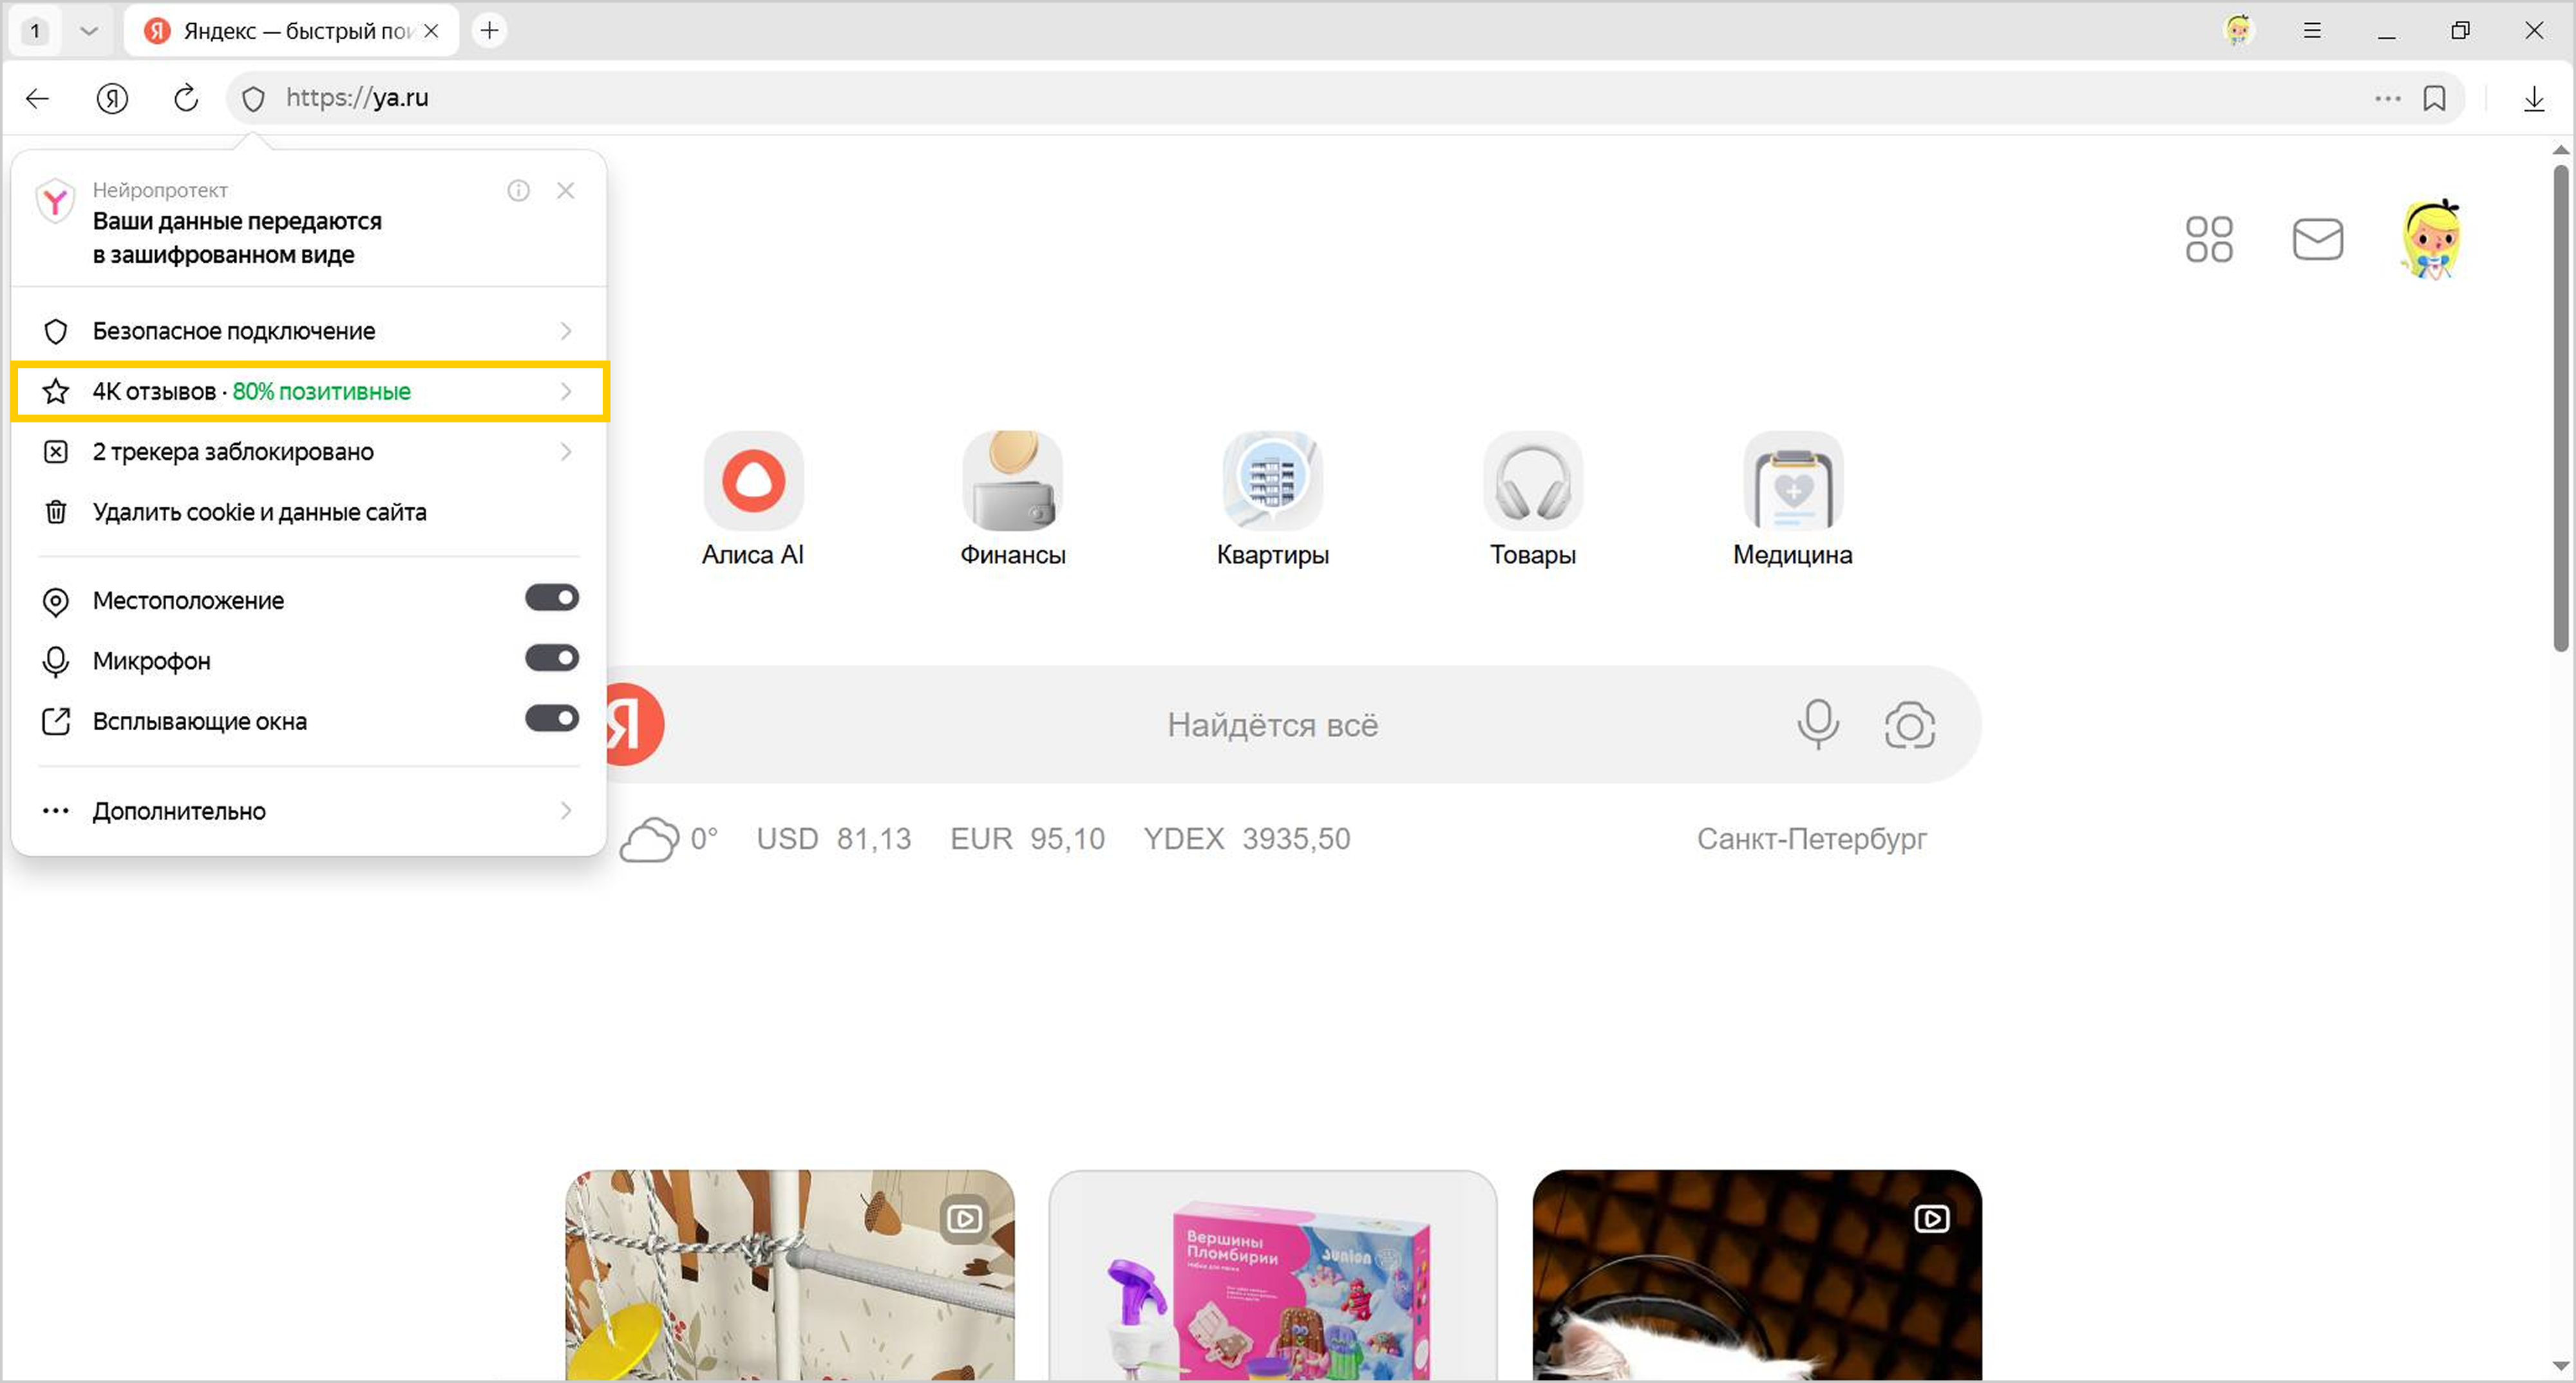Reload the page with refresh icon
Viewport: 2576px width, 1383px height.
(186, 98)
